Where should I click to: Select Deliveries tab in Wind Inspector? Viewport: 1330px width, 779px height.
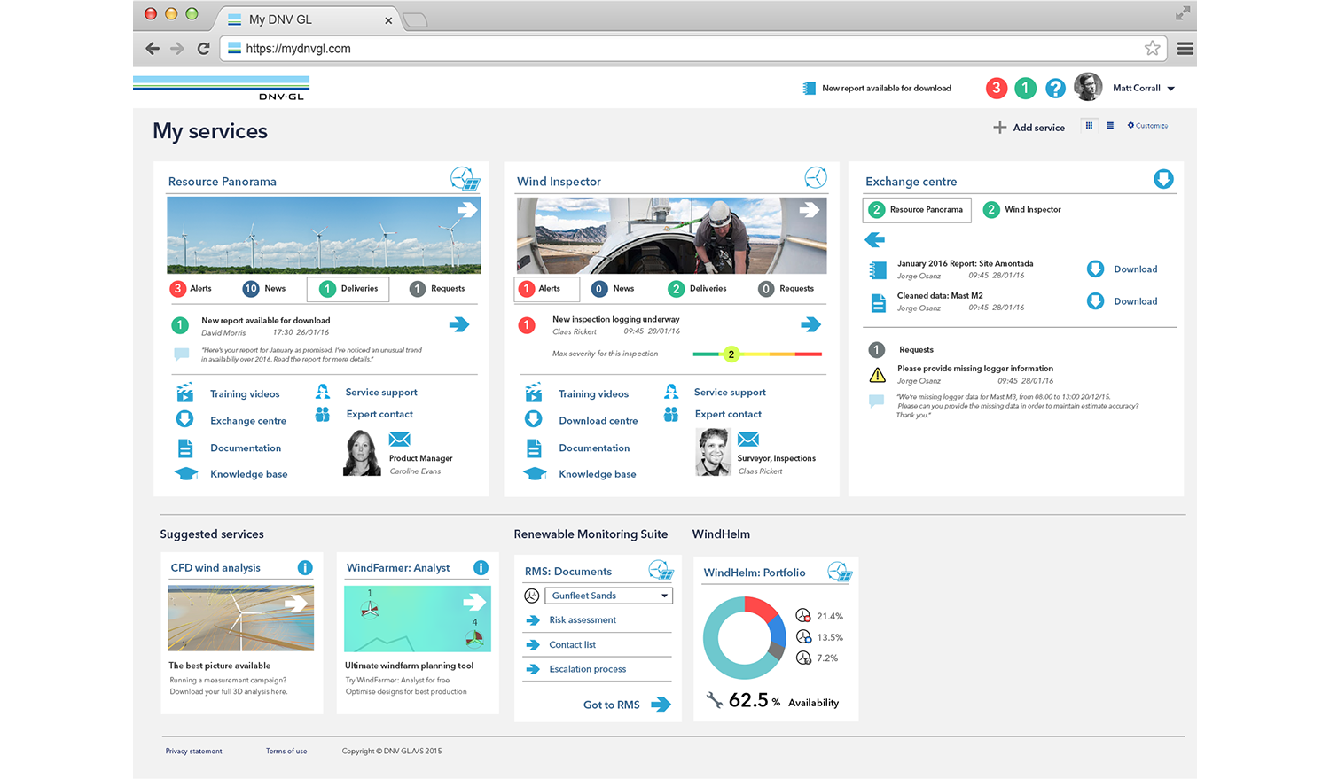(697, 289)
